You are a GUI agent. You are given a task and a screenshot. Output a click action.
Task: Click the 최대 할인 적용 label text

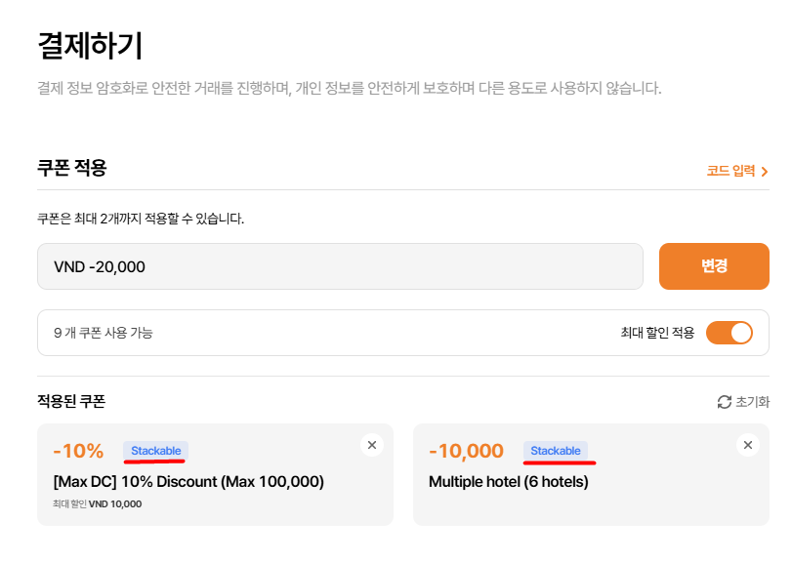coord(657,333)
